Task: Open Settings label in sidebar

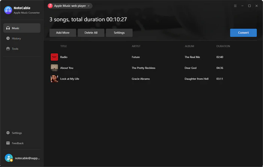Action: click(17, 133)
